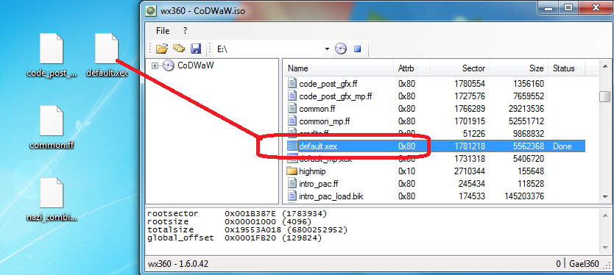The height and width of the screenshot is (275, 614).
Task: Select the intro_pac_load.bik row
Action: 435,196
